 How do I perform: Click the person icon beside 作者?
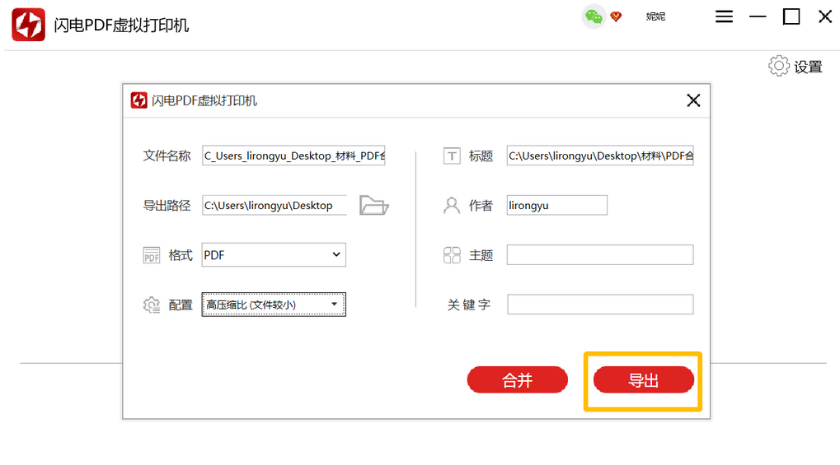coord(452,206)
